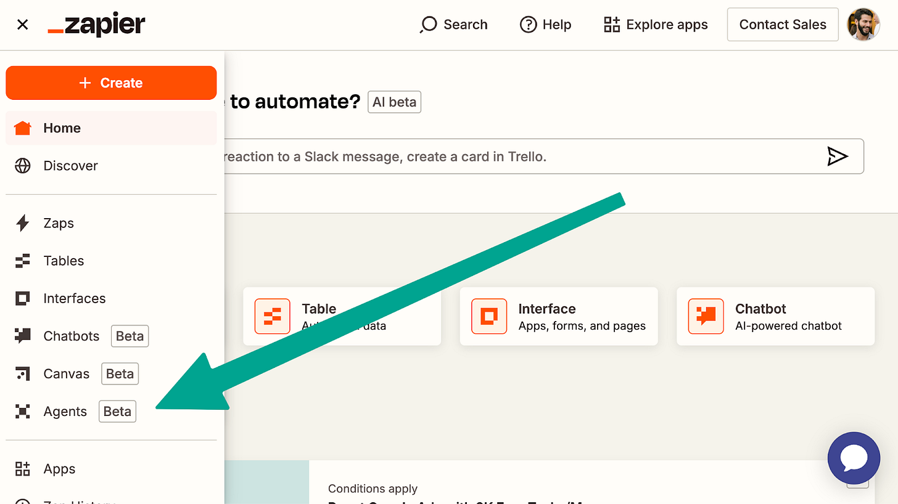Image resolution: width=898 pixels, height=504 pixels.
Task: Click "AI-powered chatbot" description text
Action: (x=788, y=326)
